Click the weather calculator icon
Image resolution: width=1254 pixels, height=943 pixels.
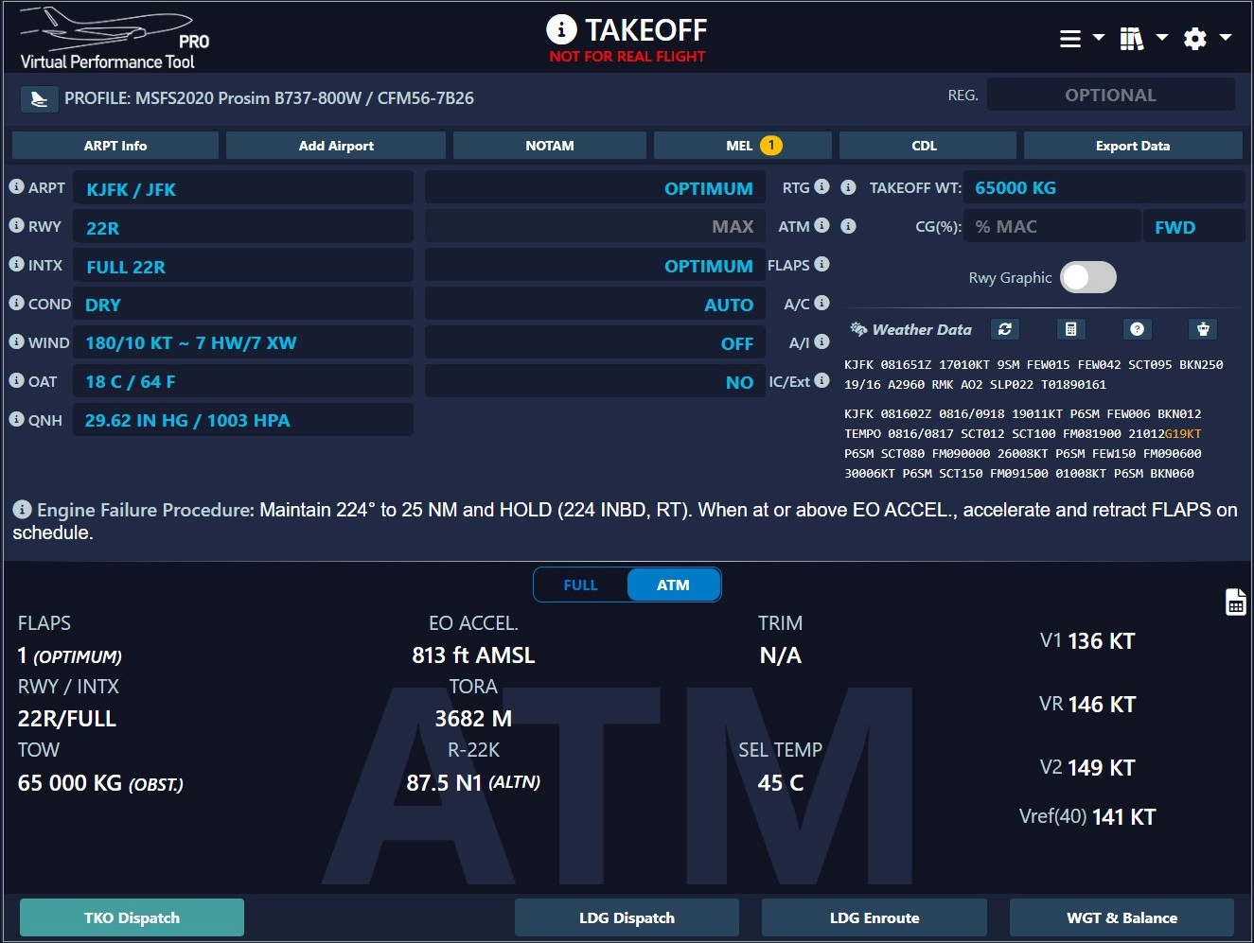coord(1070,329)
